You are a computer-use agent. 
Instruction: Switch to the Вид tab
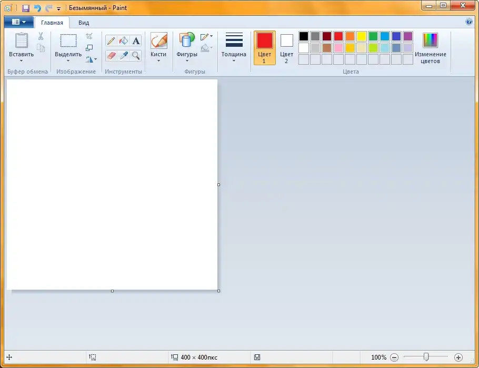coord(84,23)
